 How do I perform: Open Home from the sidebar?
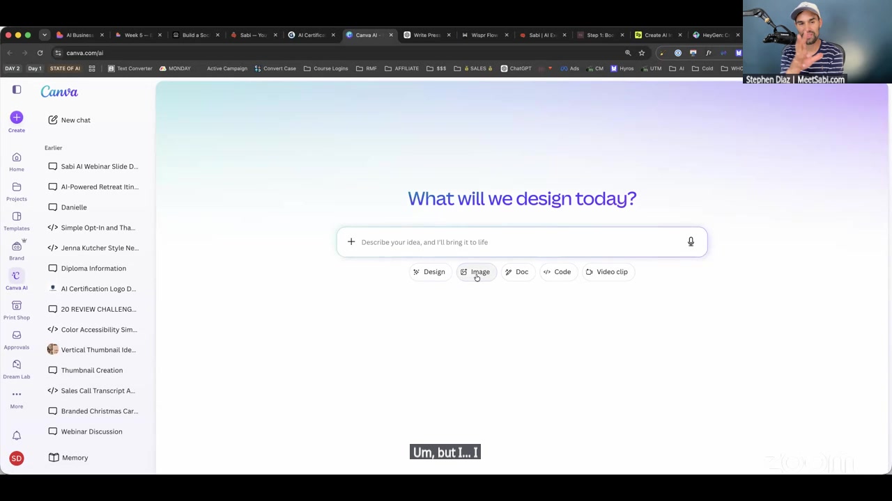click(x=17, y=157)
